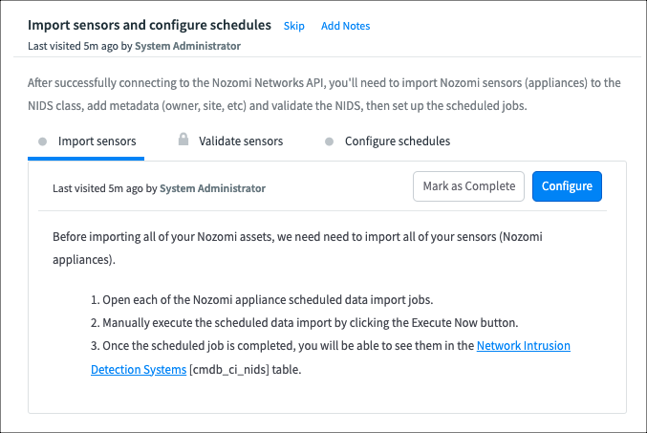Image resolution: width=647 pixels, height=433 pixels.
Task: Select the Configure schedules tab
Action: point(397,141)
